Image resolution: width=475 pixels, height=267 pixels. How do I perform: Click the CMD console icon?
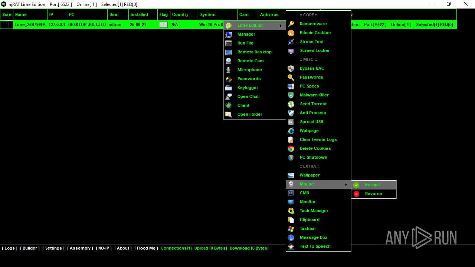tap(291, 193)
